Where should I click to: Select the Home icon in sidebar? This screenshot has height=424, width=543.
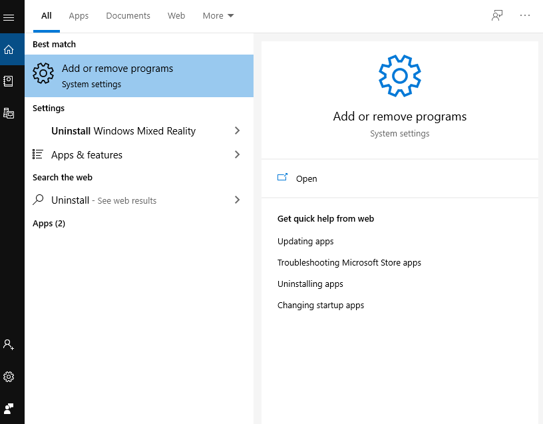point(9,49)
